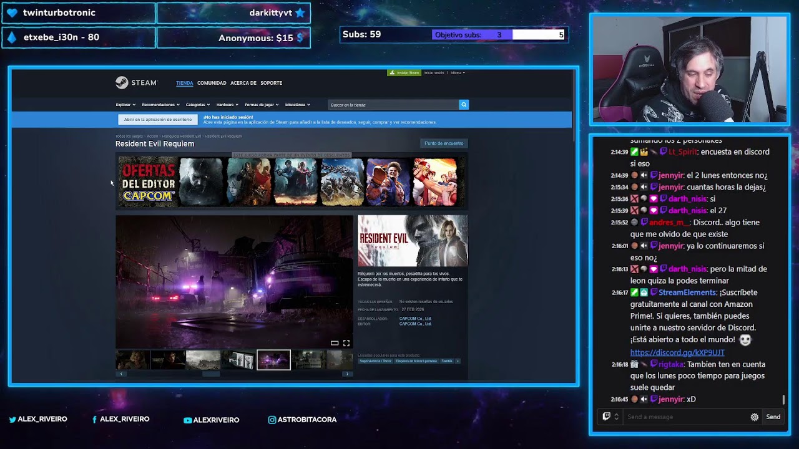This screenshot has width=799, height=449.
Task: Focus the Send a message chat field
Action: 685,417
